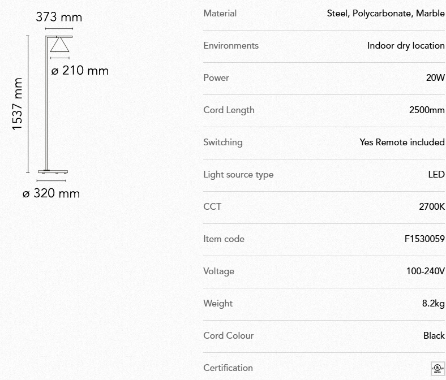
Task: Click the lamp shade cone in diagram
Action: 59,45
